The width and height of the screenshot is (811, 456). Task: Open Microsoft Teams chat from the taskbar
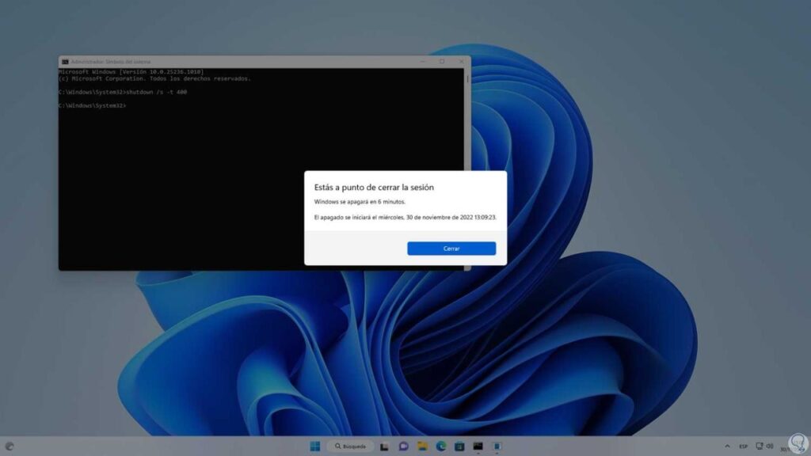point(404,446)
